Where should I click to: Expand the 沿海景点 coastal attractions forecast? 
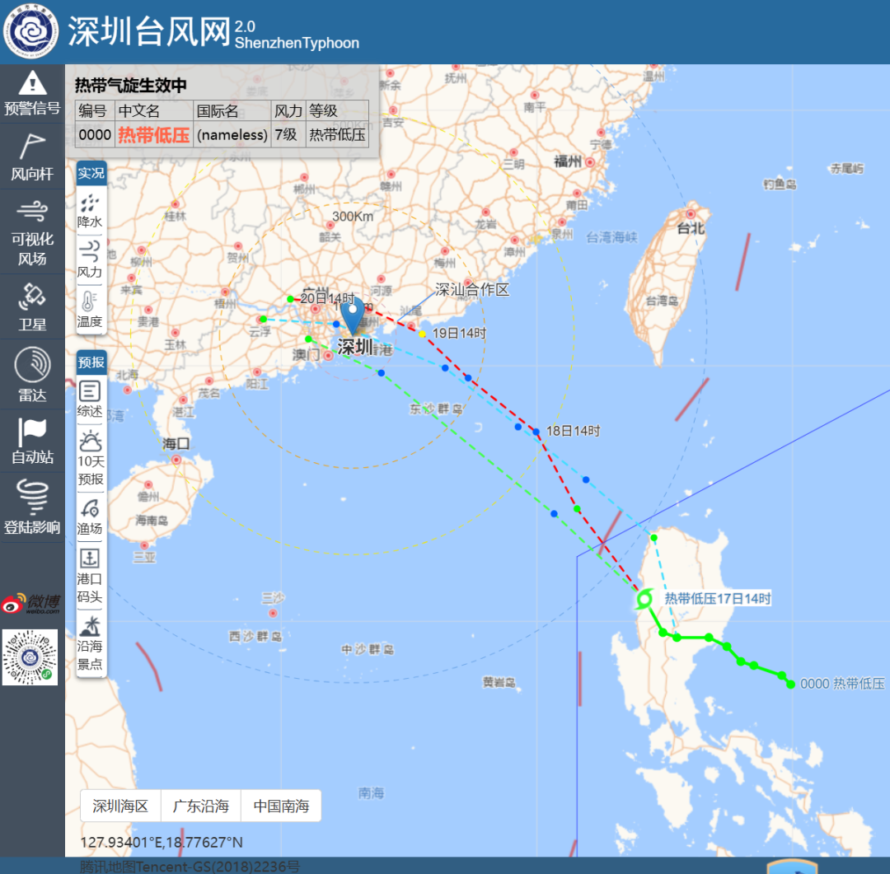[91, 643]
